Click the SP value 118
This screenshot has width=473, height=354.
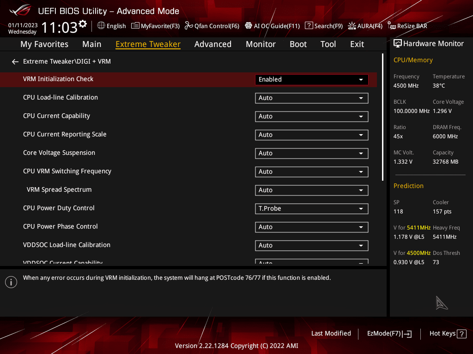(398, 212)
